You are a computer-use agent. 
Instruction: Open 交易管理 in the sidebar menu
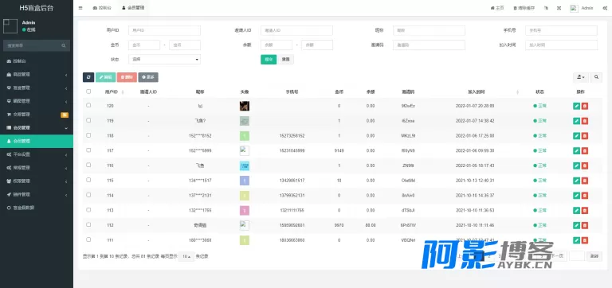(x=37, y=115)
